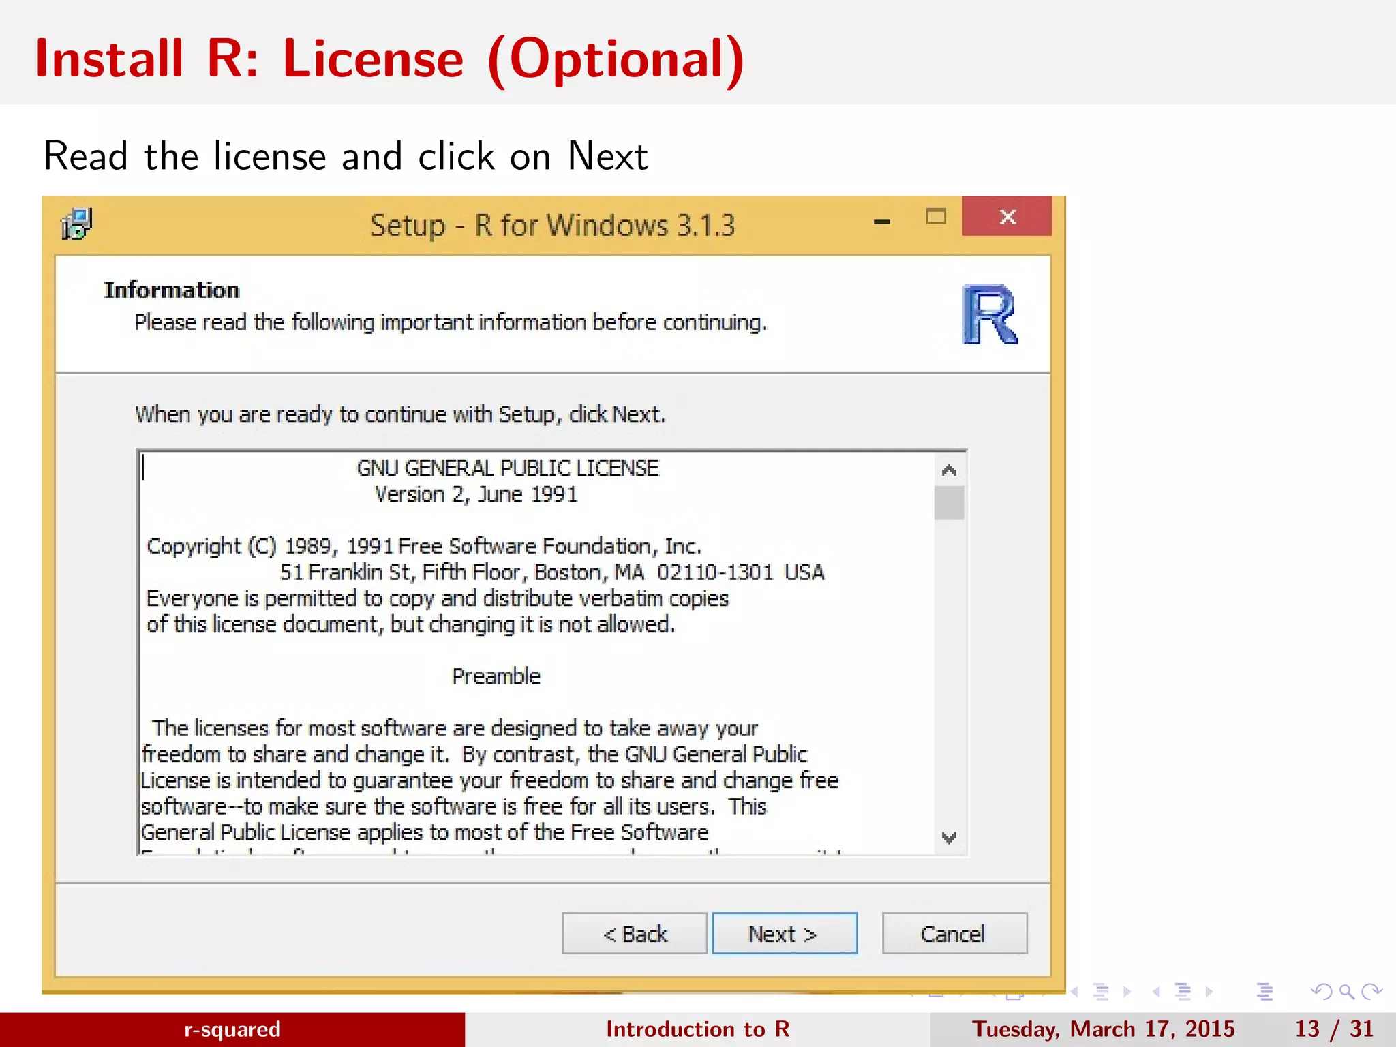Click the 'GNU GENERAL PUBLIC LICENSE' heading
The image size is (1396, 1047).
(x=508, y=468)
